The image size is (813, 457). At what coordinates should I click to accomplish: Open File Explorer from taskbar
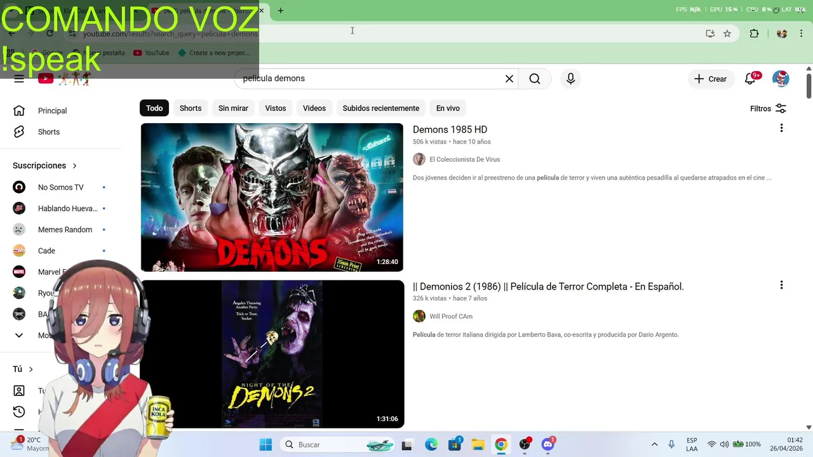pos(478,444)
